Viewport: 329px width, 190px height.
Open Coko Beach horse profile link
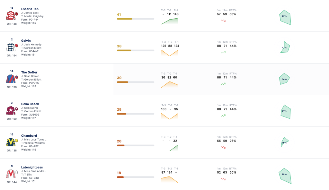30,104
